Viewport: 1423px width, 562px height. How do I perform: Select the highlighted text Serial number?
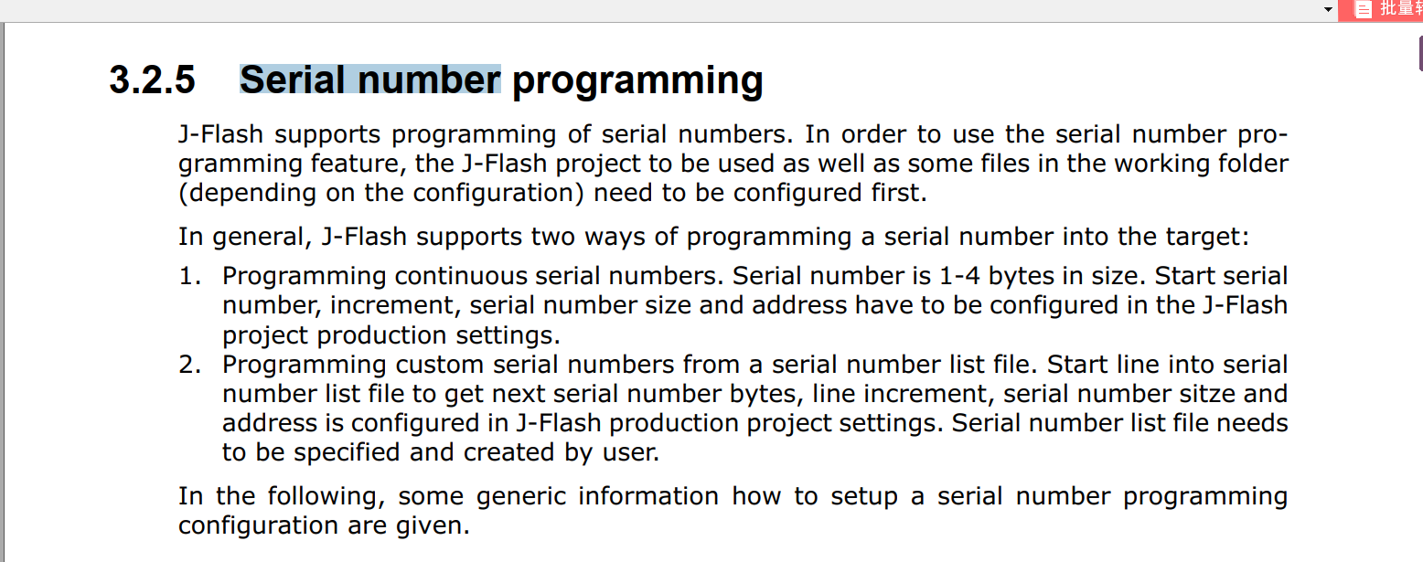click(369, 80)
